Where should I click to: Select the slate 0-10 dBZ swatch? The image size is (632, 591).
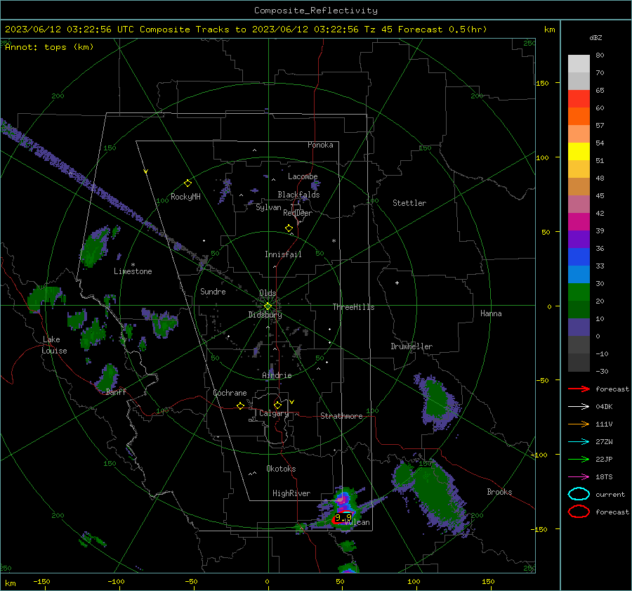point(579,327)
